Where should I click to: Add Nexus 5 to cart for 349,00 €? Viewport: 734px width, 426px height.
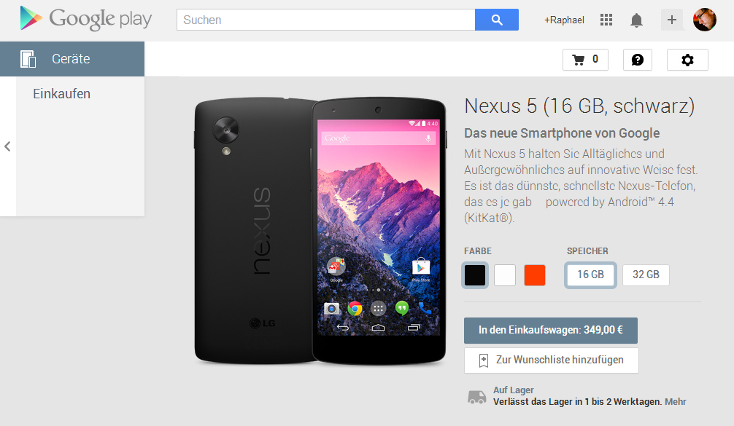550,331
